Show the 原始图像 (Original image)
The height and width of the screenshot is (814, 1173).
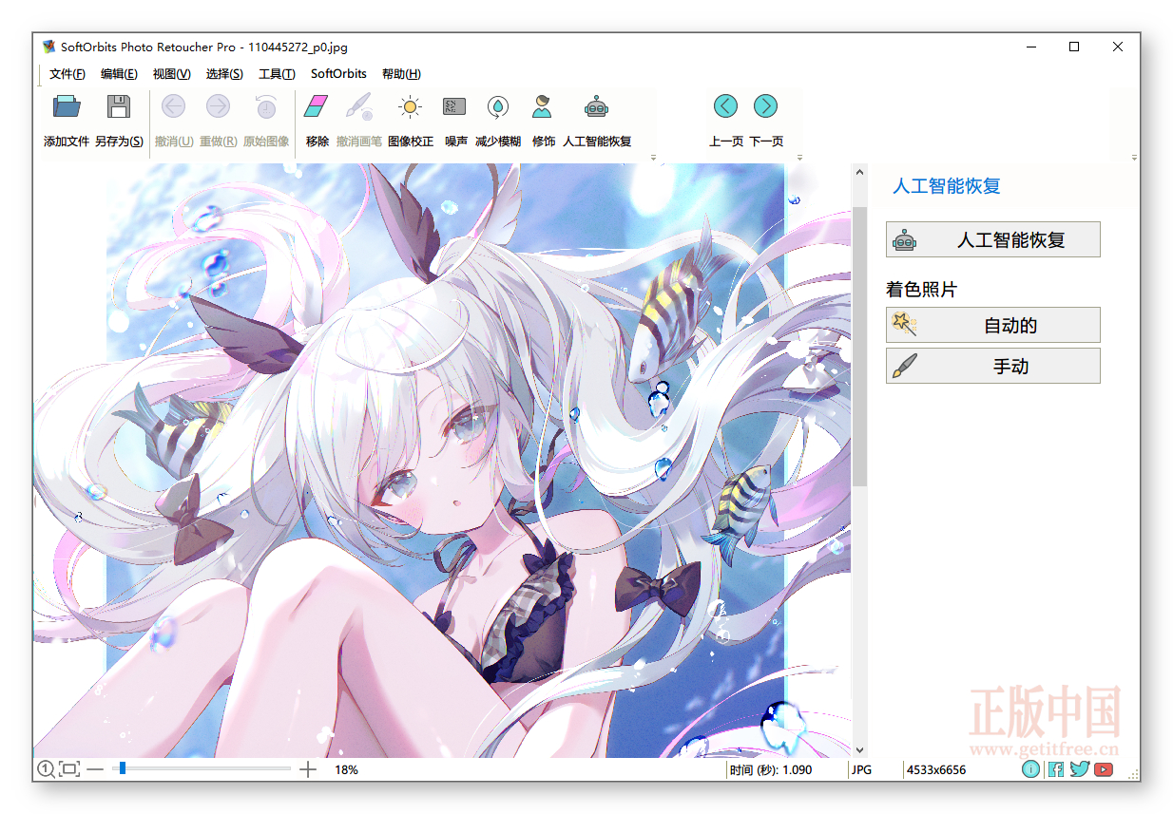coord(266,106)
